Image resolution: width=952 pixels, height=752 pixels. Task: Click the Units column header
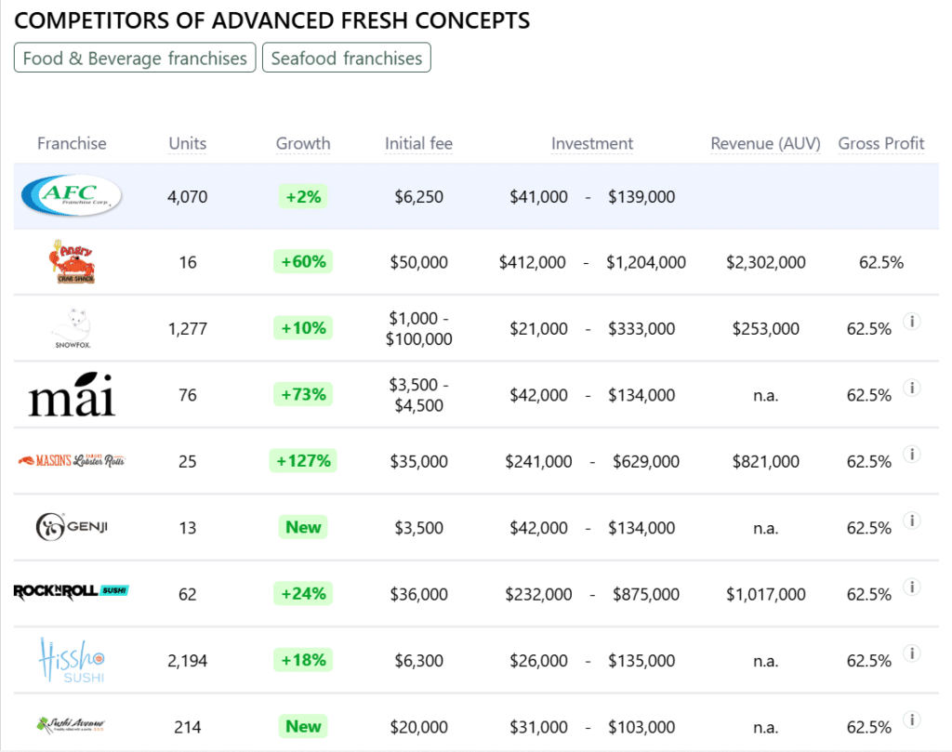tap(188, 143)
